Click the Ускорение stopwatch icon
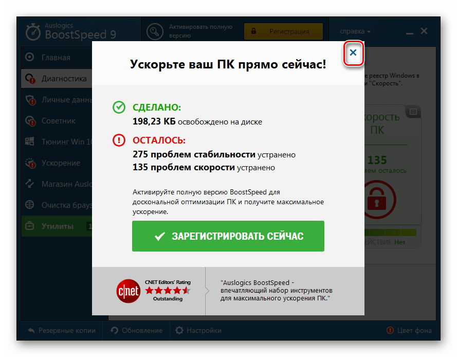The image size is (457, 357). (x=30, y=163)
